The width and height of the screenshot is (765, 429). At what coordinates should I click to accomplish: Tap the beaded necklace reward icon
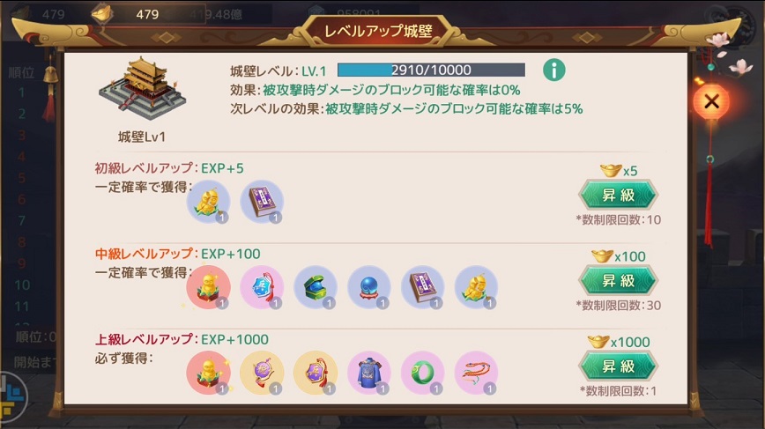[477, 373]
